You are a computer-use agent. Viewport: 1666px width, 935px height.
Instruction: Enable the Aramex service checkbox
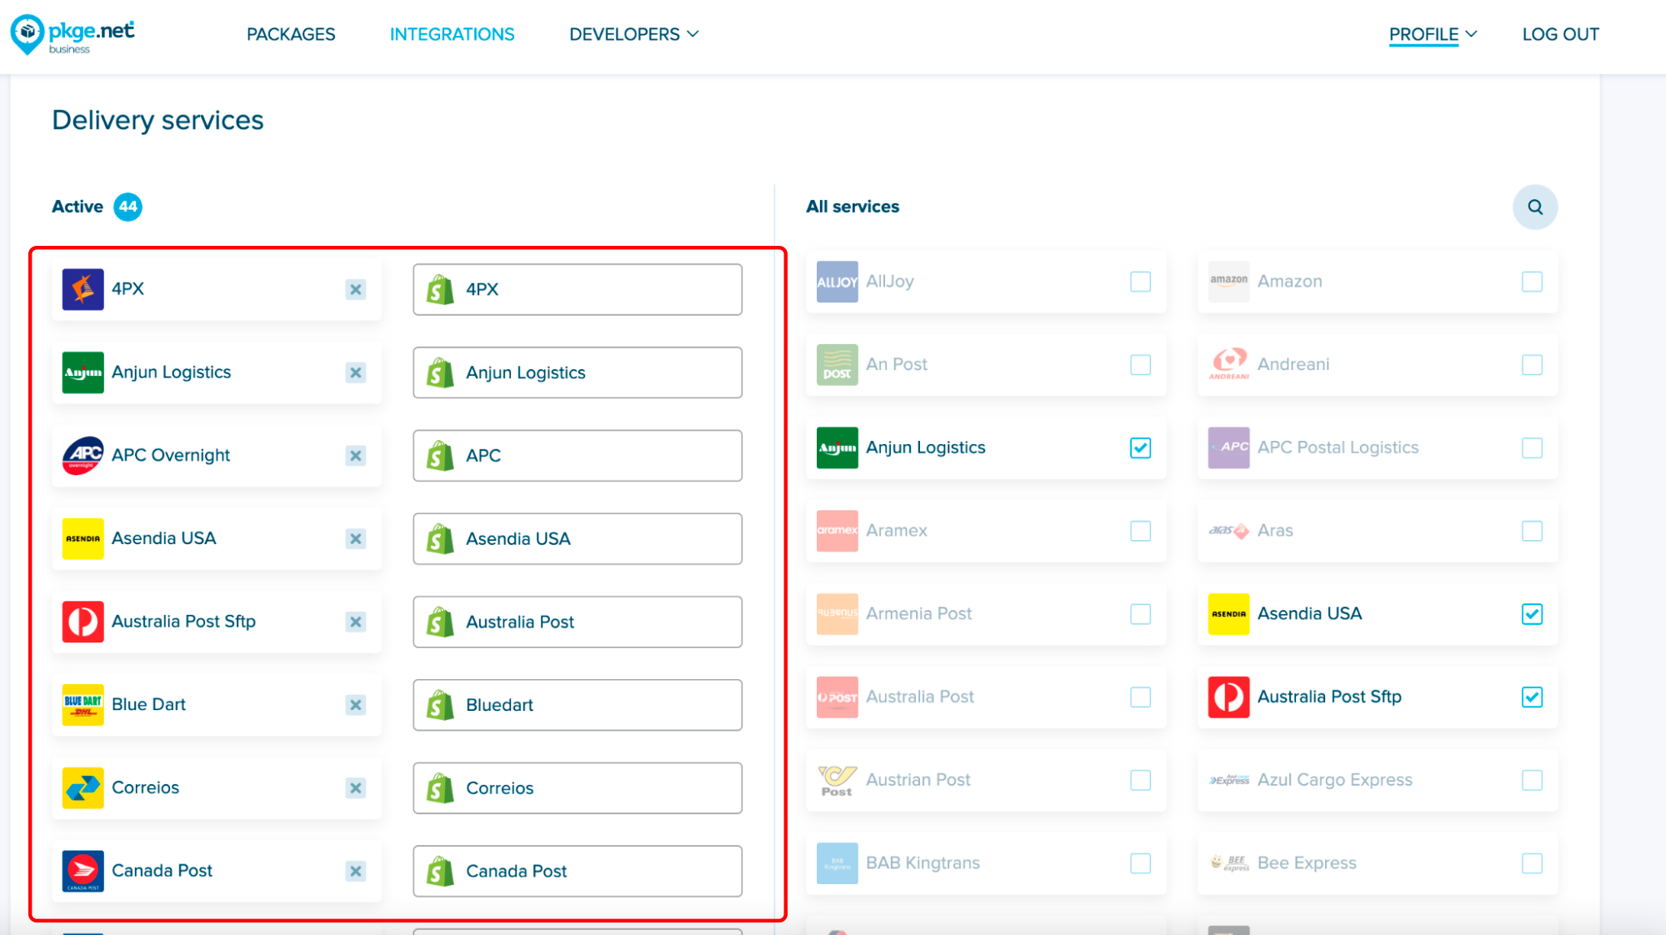click(x=1140, y=531)
